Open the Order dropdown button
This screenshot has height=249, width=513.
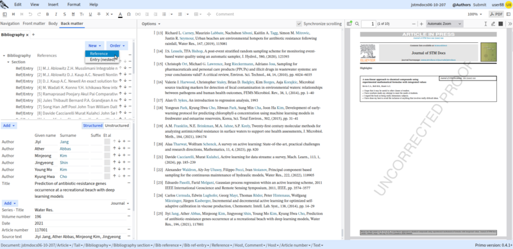117,45
